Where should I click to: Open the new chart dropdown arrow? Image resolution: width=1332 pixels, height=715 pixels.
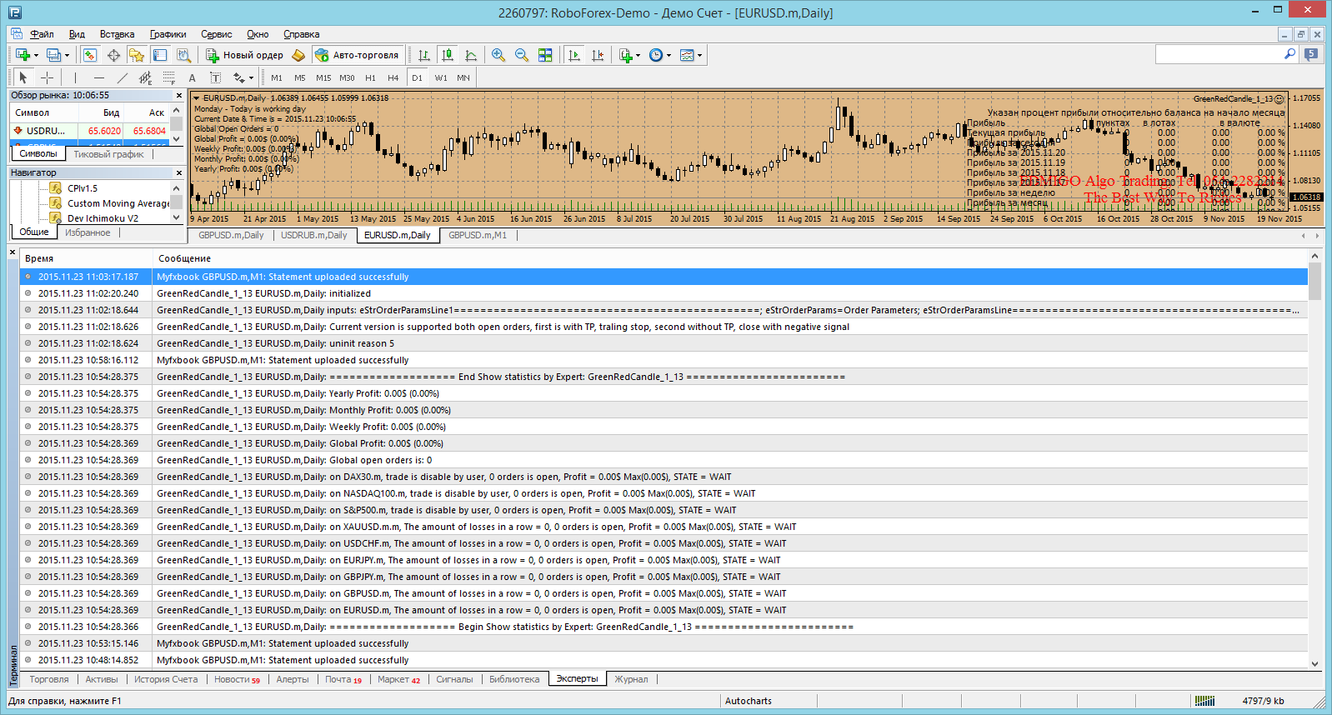(x=36, y=56)
